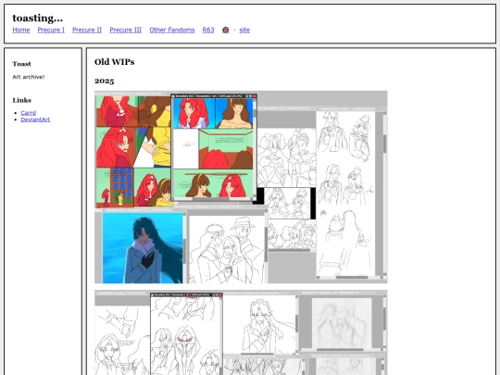Viewport: 500px width, 375px height.
Task: Navigate to the Other Fandoms page
Action: (172, 30)
